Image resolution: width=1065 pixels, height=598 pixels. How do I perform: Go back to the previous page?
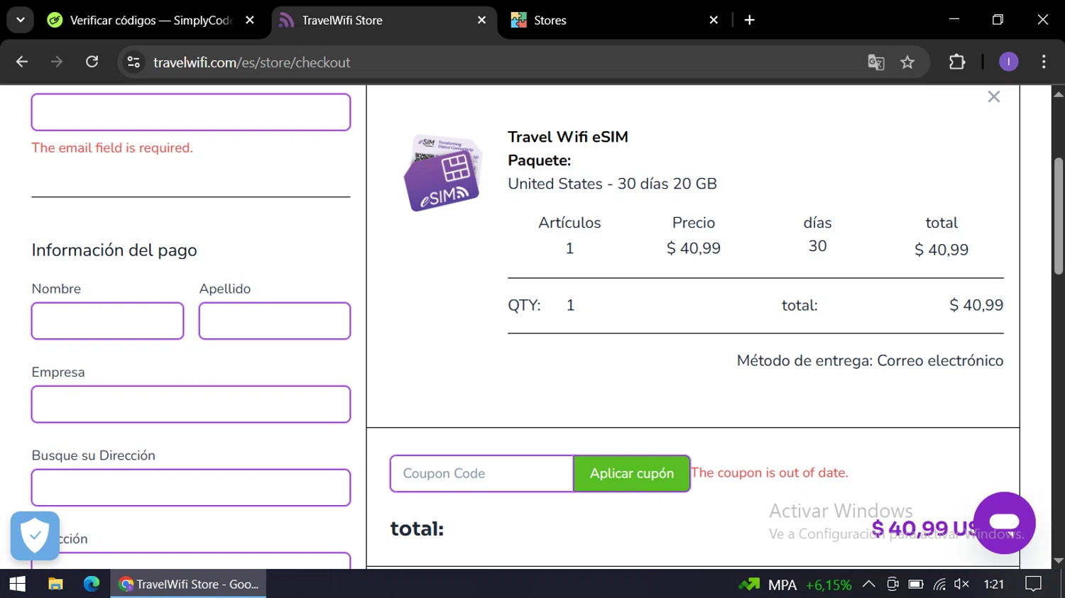pyautogui.click(x=22, y=62)
